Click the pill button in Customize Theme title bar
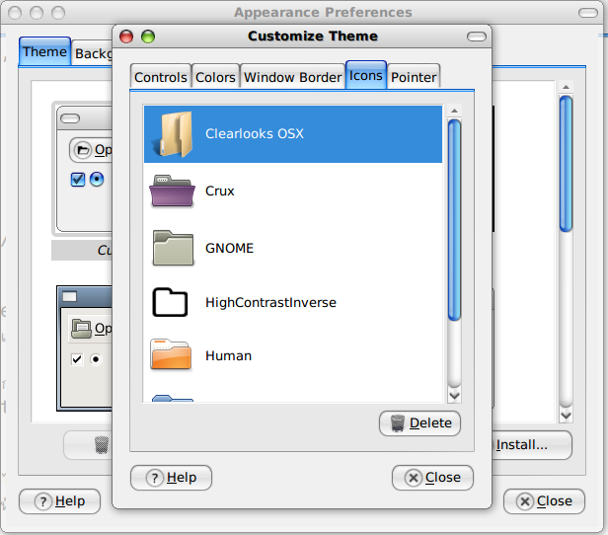The height and width of the screenshot is (535, 608). tap(477, 37)
